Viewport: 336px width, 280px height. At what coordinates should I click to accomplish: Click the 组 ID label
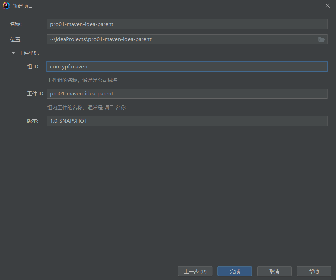33,67
